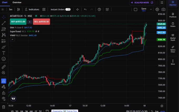Switch to the Chart tab
The height and width of the screenshot is (112, 179).
(5, 2)
